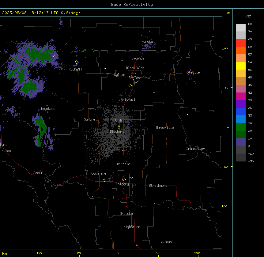Image resolution: width=264 pixels, height=257 pixels.
Task: Click the Banff label
Action: click(38, 173)
